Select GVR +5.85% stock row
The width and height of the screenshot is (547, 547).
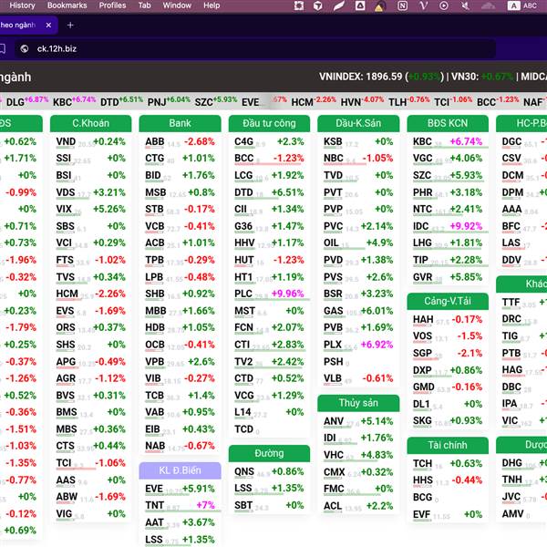tap(448, 277)
